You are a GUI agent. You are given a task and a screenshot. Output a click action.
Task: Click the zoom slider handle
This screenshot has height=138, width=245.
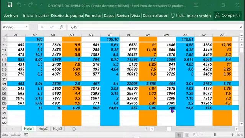pyautogui.click(x=215, y=135)
